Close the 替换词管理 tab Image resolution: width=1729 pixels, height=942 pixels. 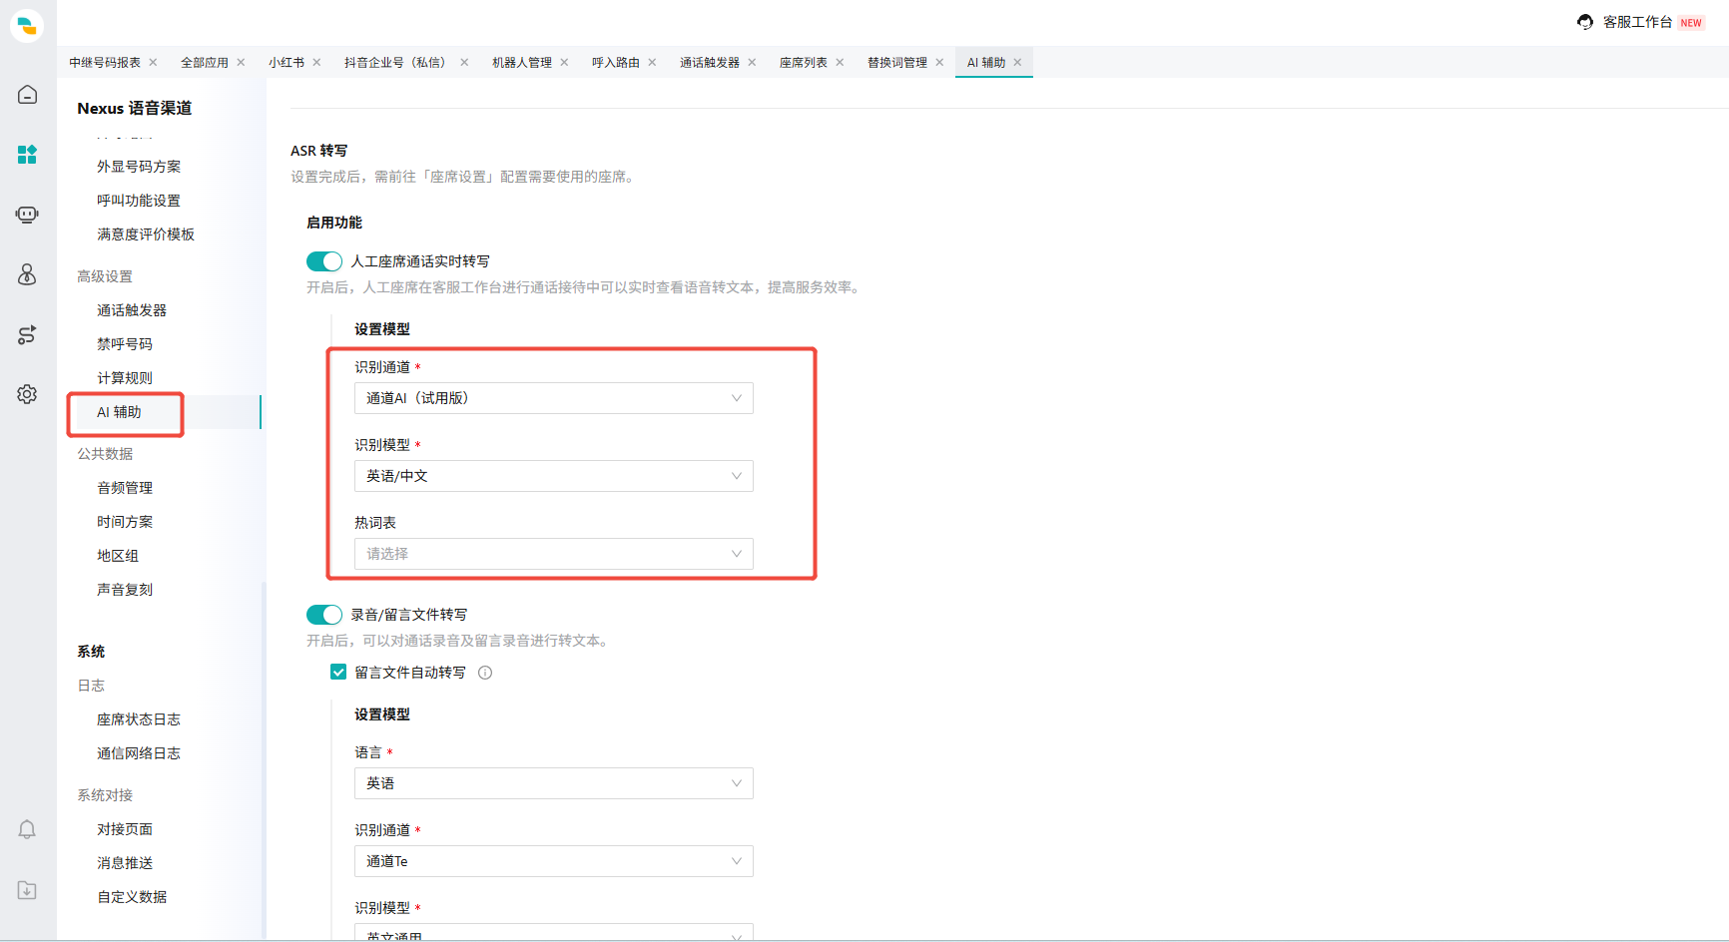[939, 62]
